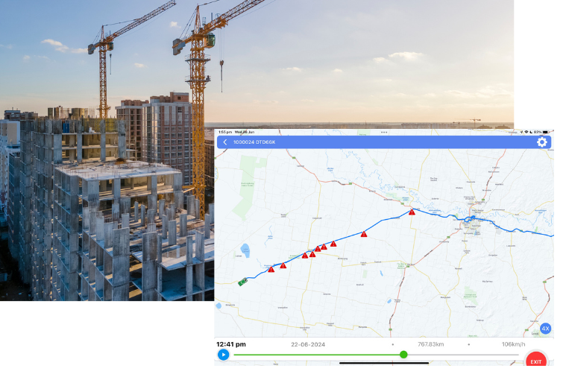Click the red EXIT button

[535, 361]
